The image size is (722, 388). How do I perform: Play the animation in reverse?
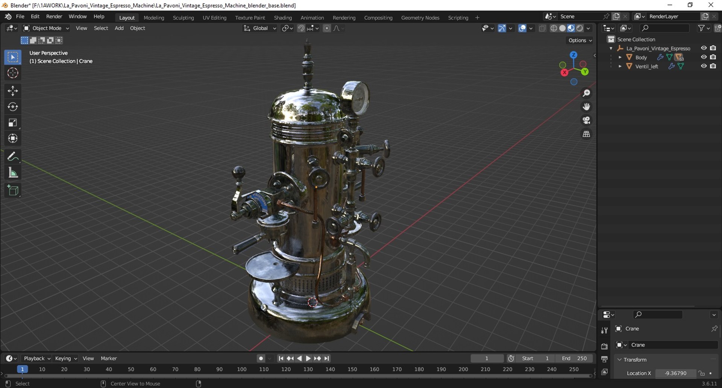[299, 358]
